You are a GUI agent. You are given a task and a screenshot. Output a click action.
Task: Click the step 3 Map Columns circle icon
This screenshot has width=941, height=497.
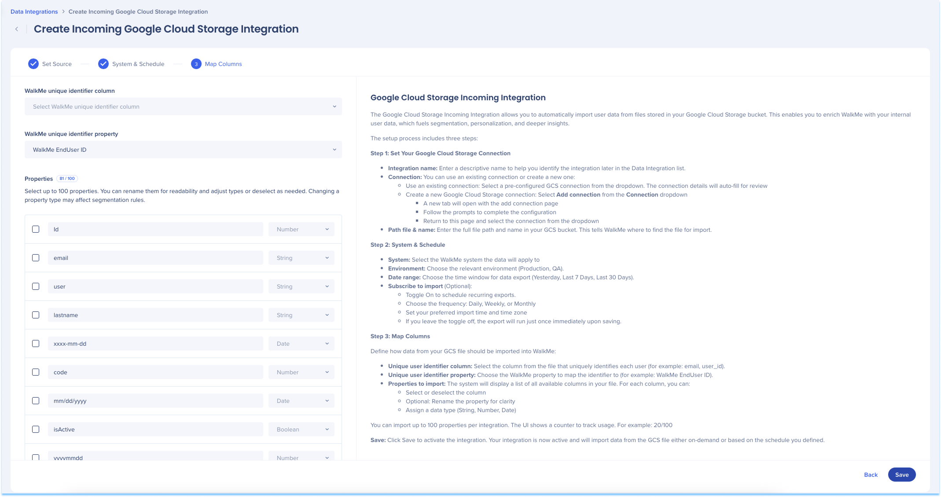[196, 64]
